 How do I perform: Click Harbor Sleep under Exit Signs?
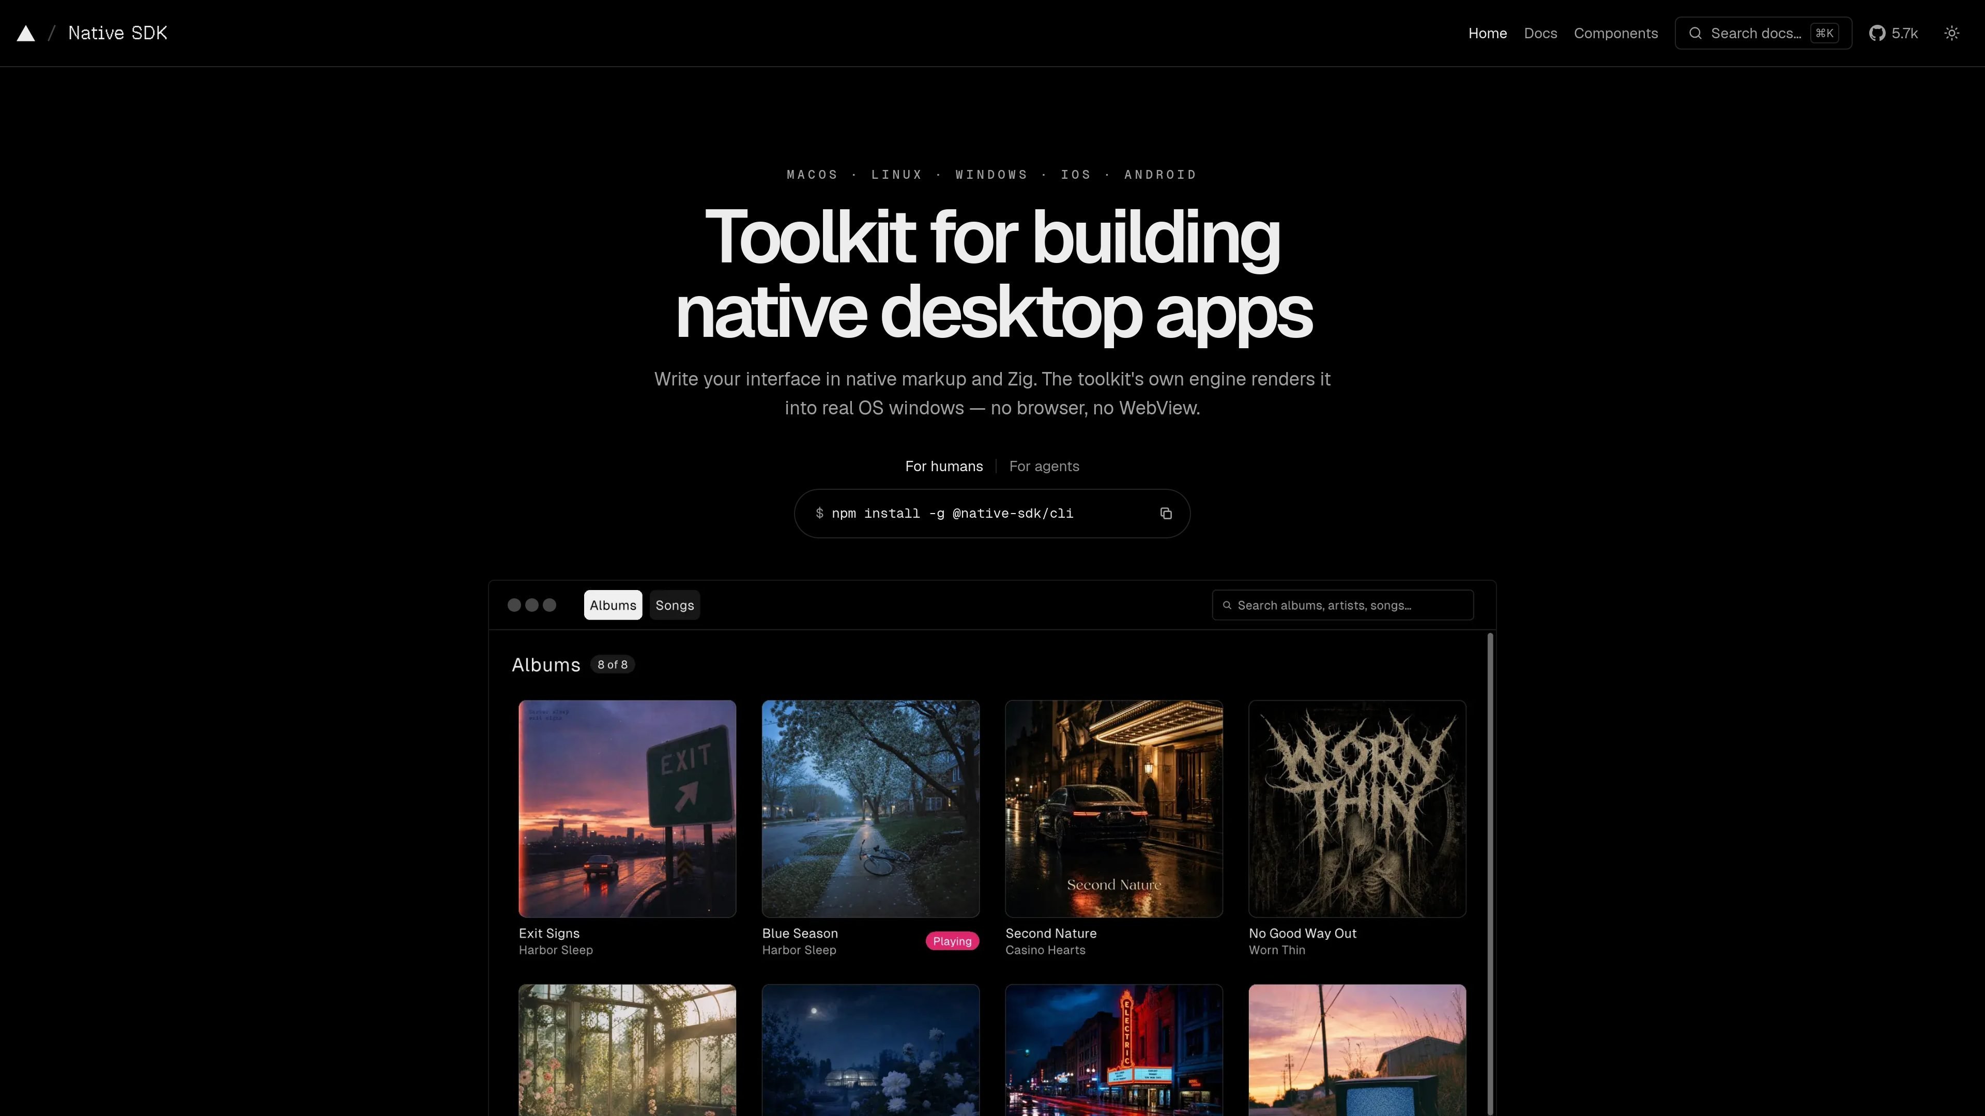click(x=556, y=951)
